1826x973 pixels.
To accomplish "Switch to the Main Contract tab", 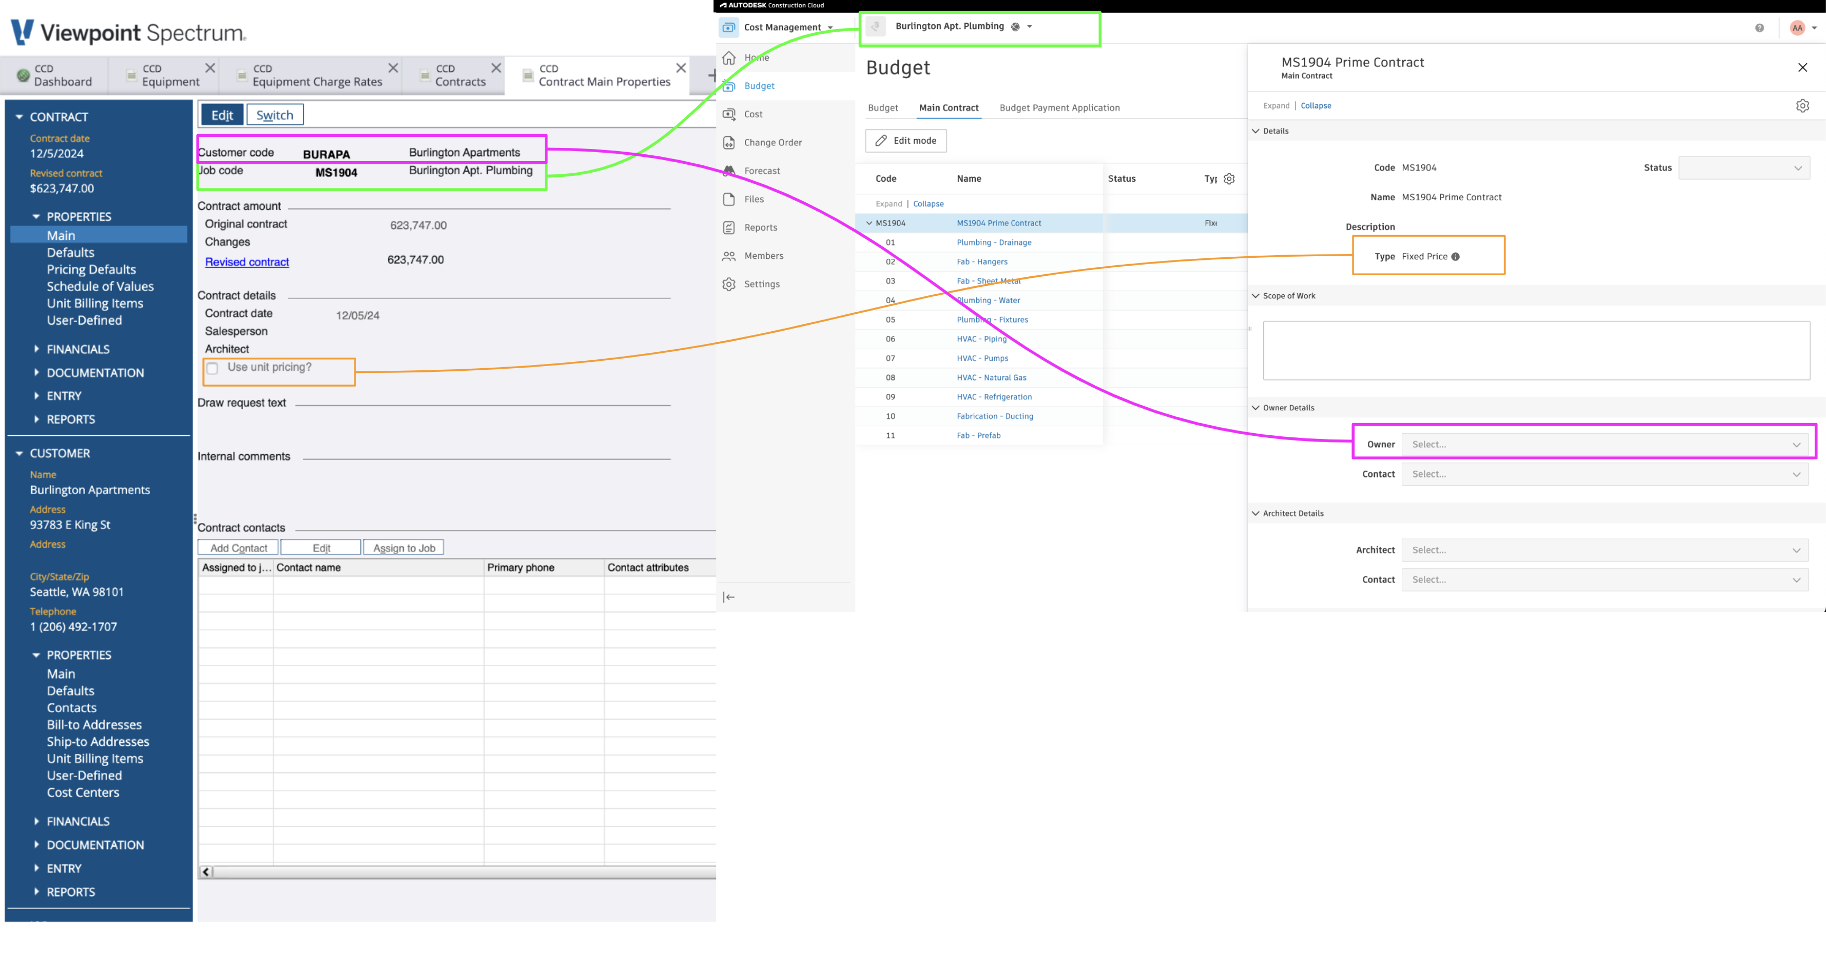I will [x=948, y=108].
